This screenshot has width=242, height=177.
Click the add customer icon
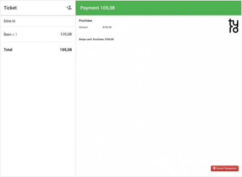click(x=69, y=8)
